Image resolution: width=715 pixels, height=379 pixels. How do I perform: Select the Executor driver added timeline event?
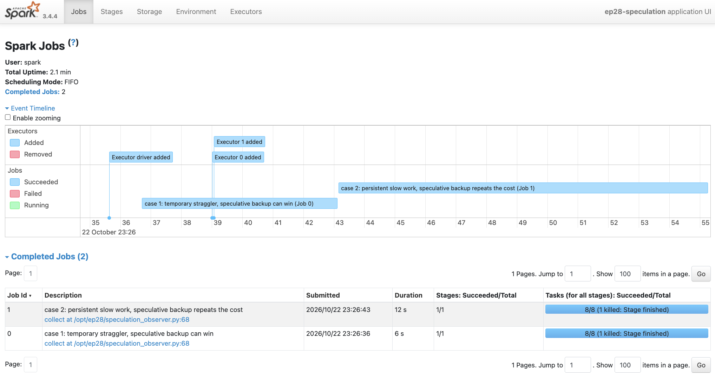(x=141, y=157)
